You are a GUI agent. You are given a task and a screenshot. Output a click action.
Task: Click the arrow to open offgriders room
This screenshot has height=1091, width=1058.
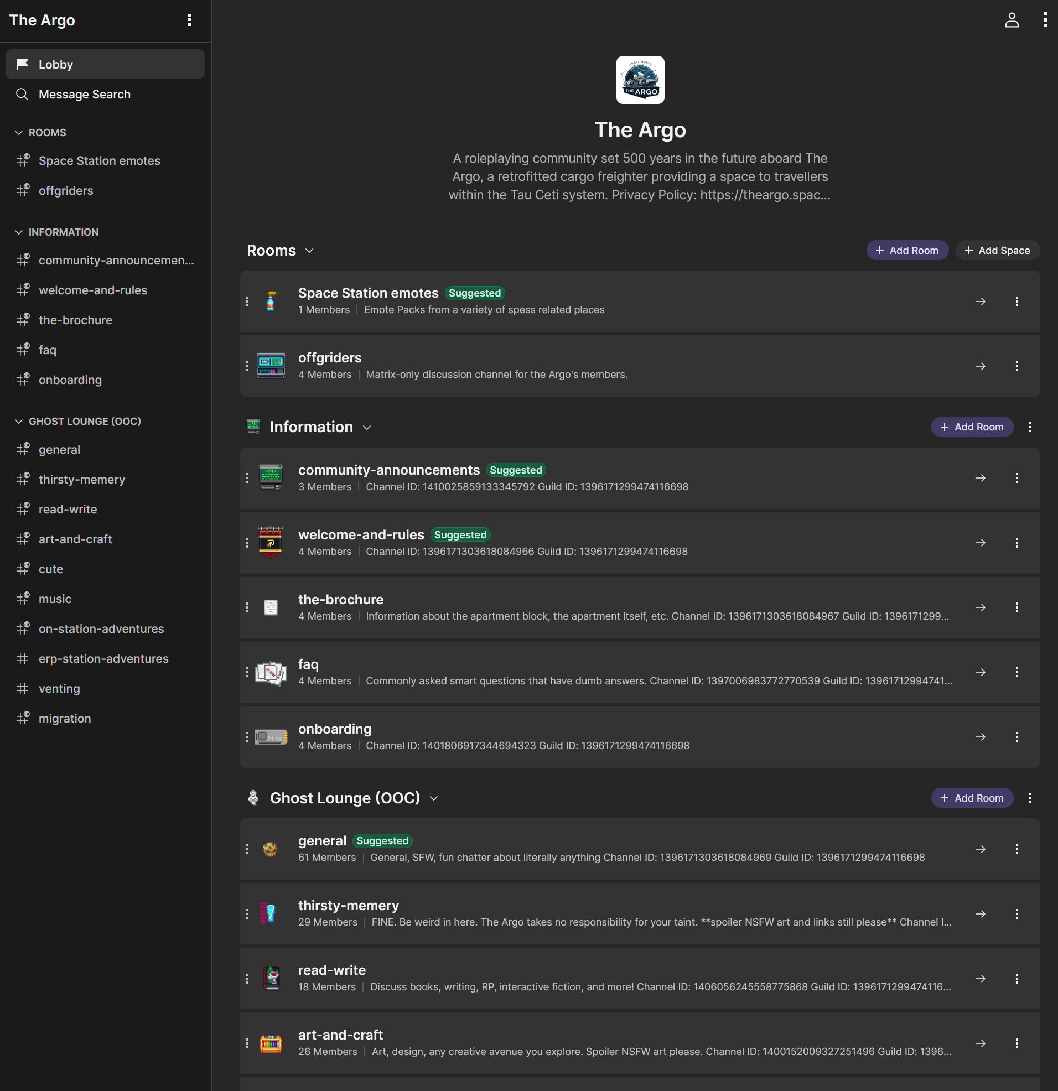click(x=981, y=366)
